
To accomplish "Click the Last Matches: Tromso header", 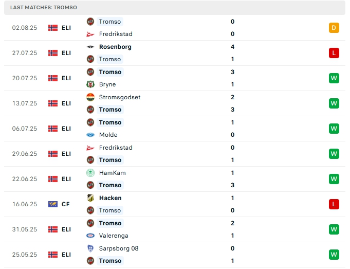I will pos(44,8).
